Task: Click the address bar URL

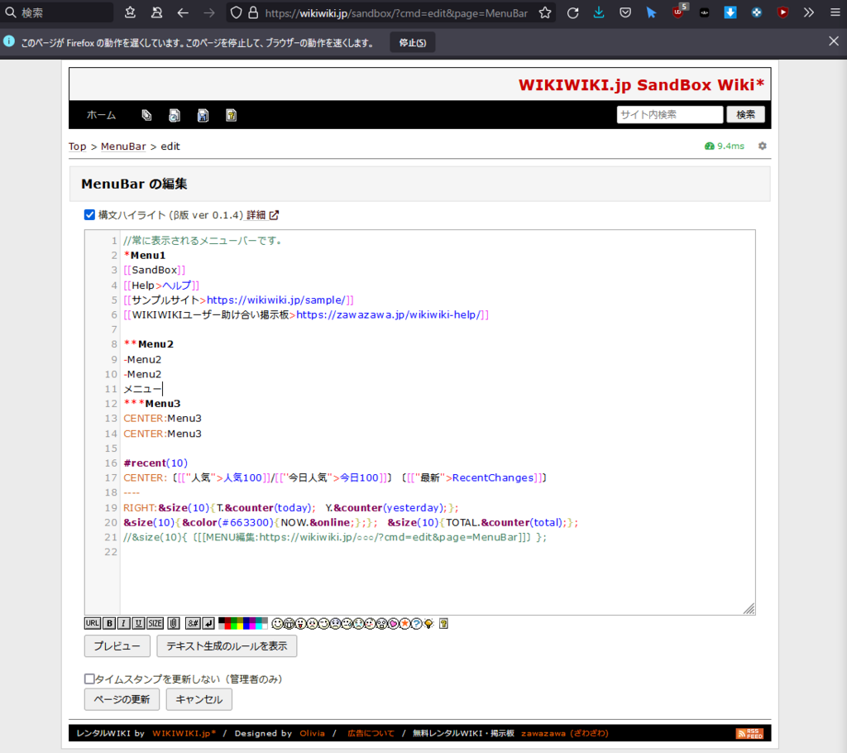Action: pyautogui.click(x=396, y=13)
